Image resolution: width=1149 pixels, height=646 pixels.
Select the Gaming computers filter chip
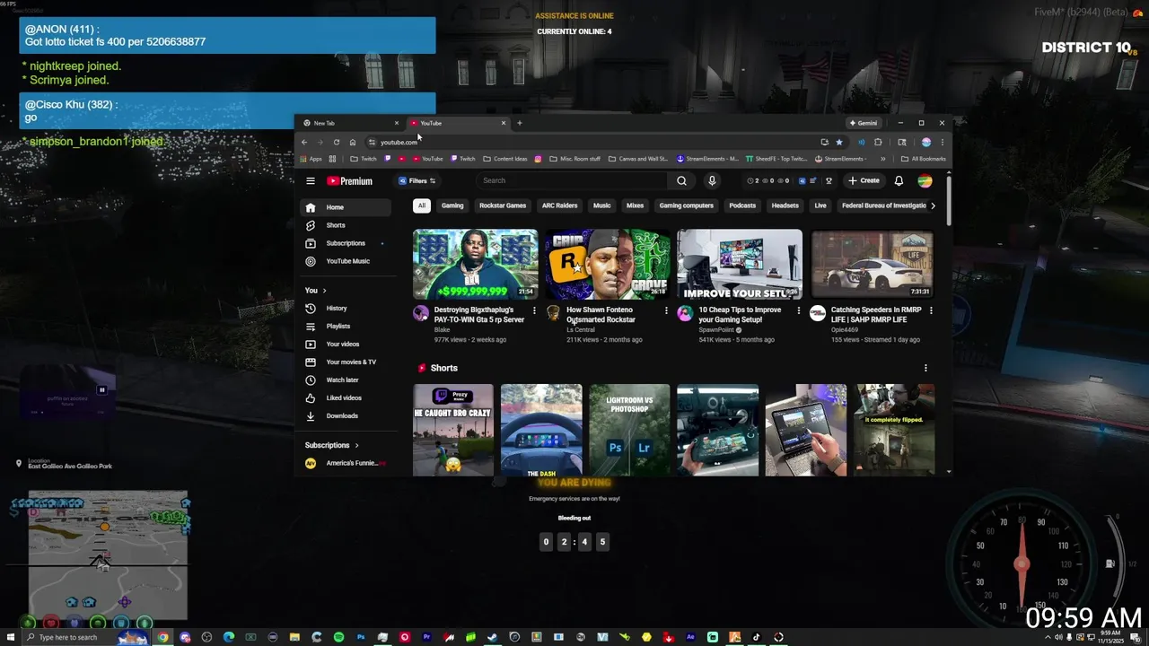click(x=687, y=205)
